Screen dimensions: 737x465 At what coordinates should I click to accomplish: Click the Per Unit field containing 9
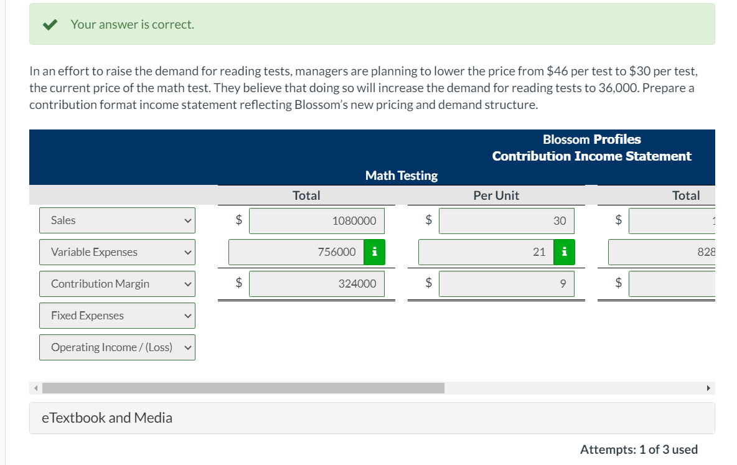[506, 283]
